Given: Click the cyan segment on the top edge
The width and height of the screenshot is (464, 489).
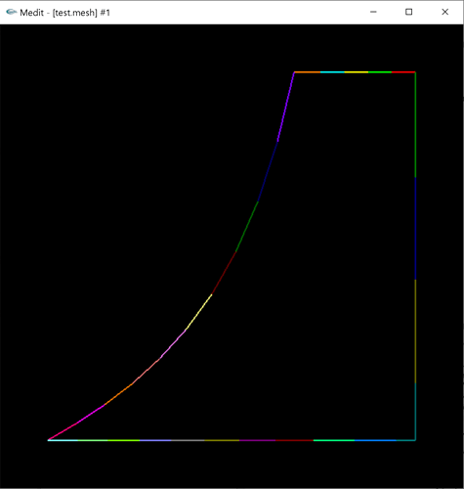Looking at the screenshot, I should coord(332,72).
